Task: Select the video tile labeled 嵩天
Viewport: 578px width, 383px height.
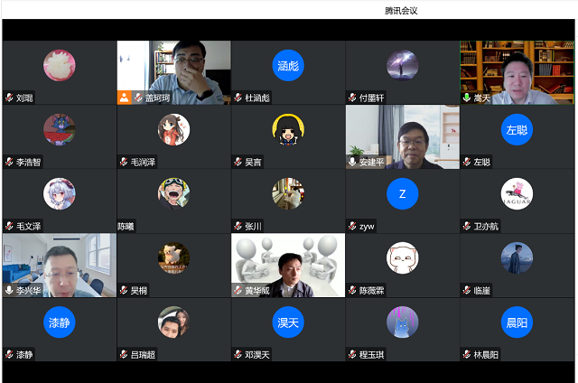Action: point(517,70)
